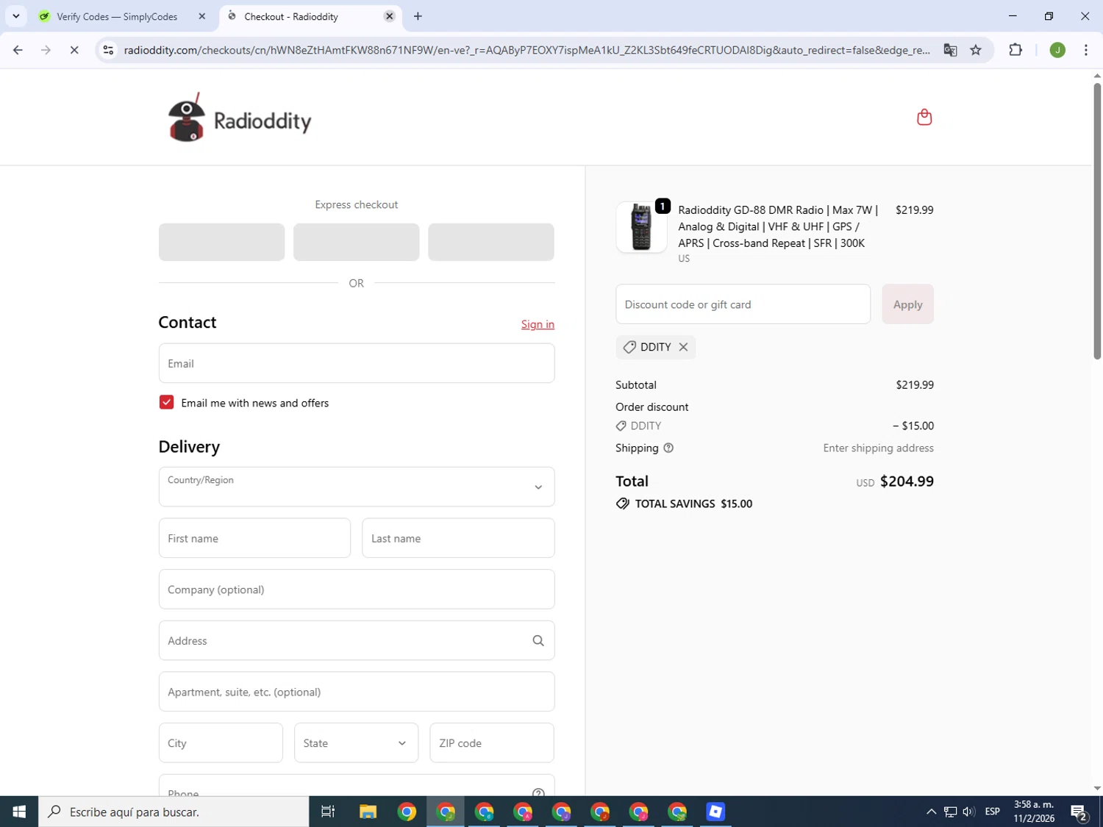Click the third express checkout button
Image resolution: width=1103 pixels, height=827 pixels.
tap(491, 242)
